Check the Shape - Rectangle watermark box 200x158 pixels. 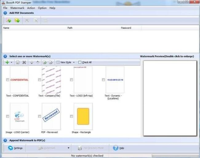pos(72,116)
